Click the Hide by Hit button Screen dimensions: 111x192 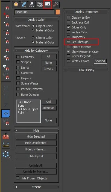pyautogui.click(x=36, y=156)
